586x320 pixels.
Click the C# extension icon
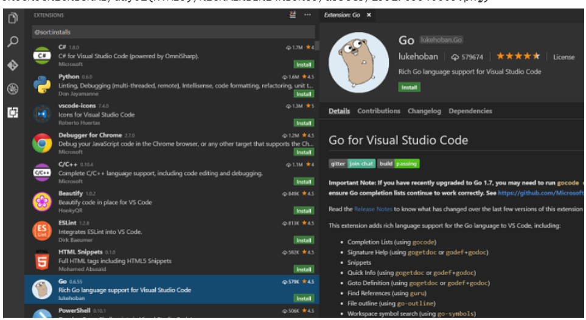(42, 56)
